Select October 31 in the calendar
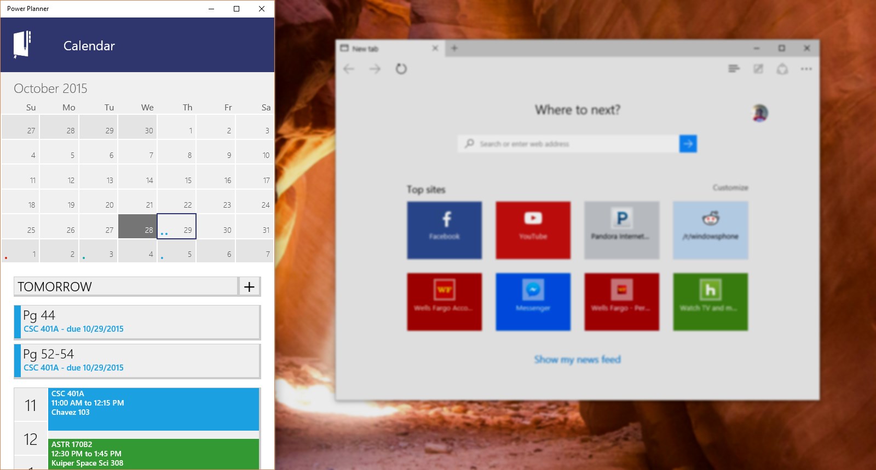The image size is (876, 470). click(x=255, y=226)
